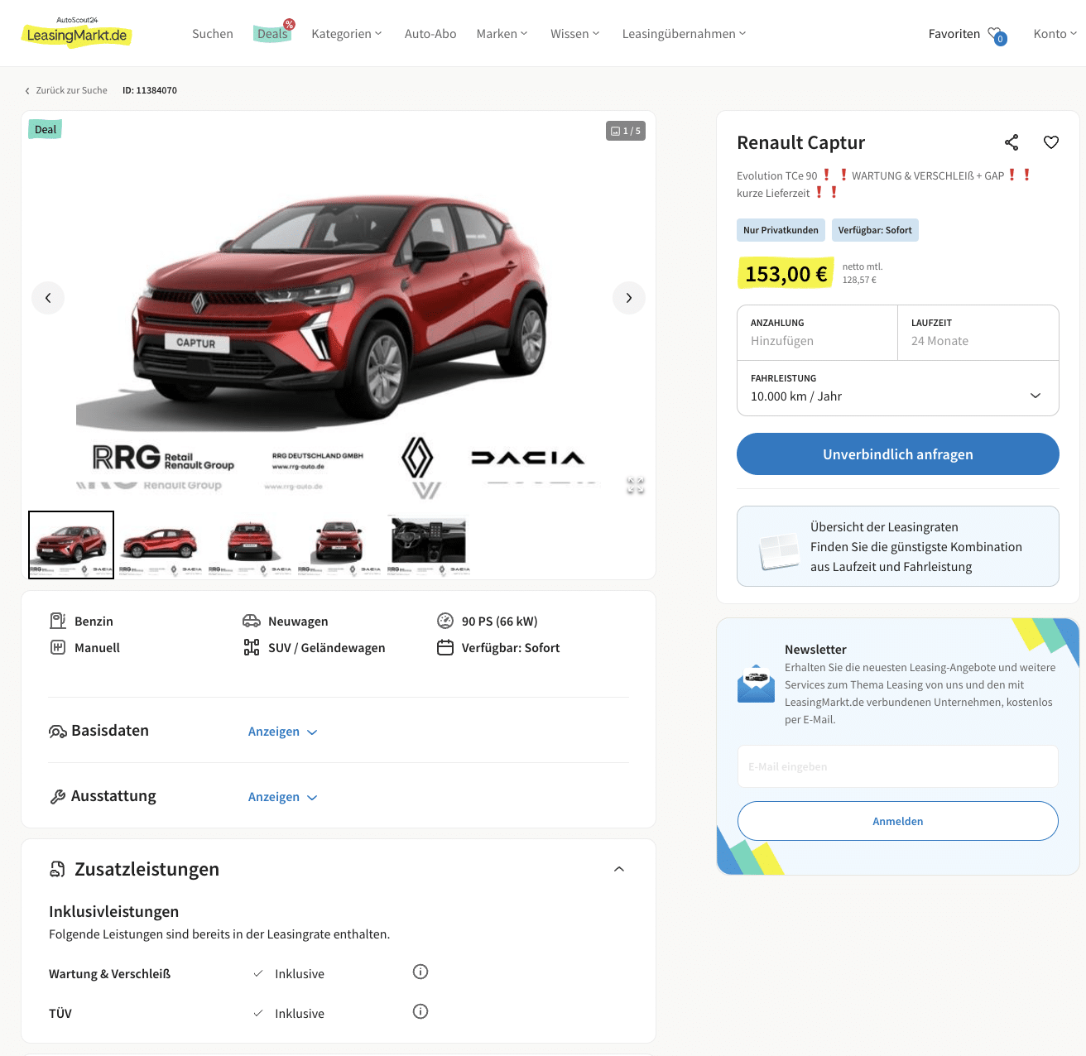Screen dimensions: 1086x1056
Task: Open the Suchen menu item
Action: tap(213, 34)
